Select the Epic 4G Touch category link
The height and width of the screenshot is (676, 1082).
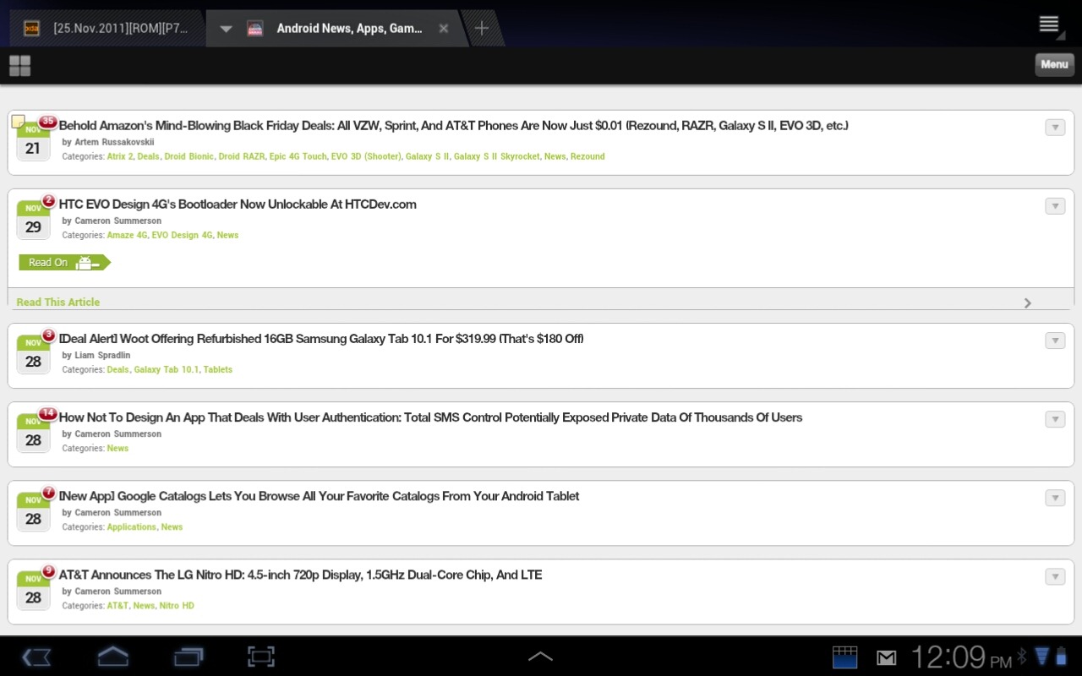click(298, 156)
